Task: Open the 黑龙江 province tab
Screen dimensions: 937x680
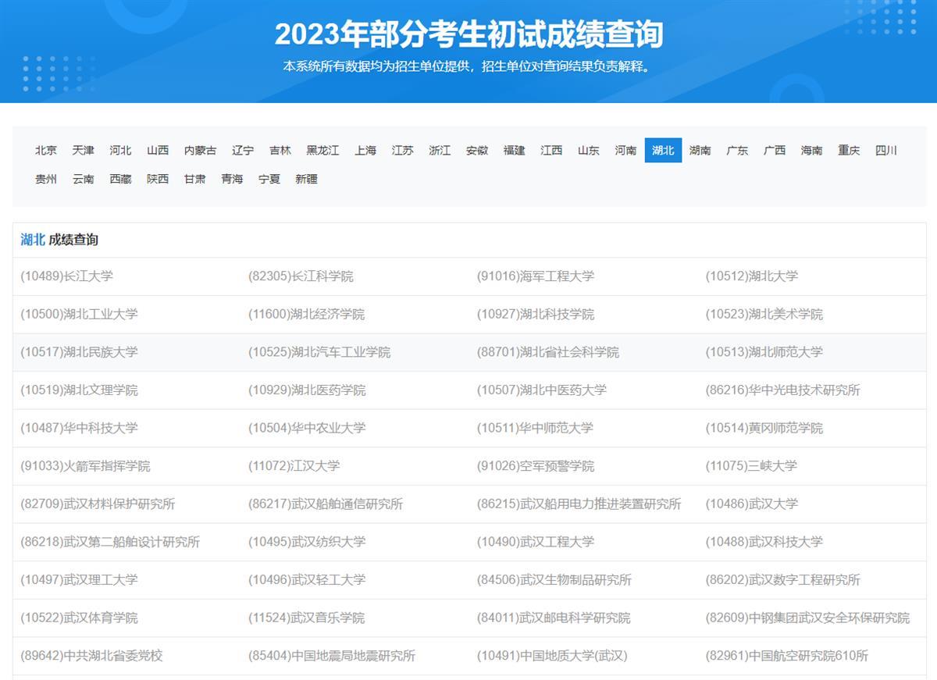Action: click(322, 151)
